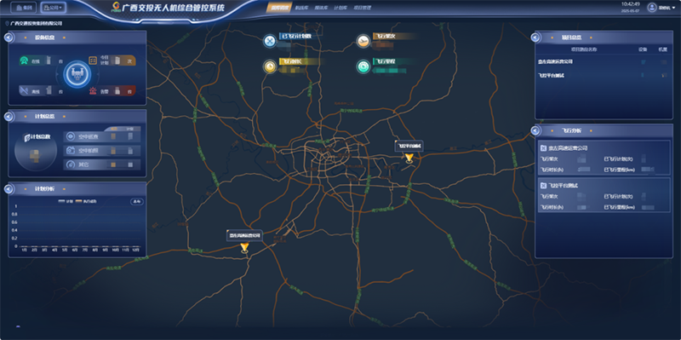681x340 pixels.
Task: Open the 公司 dropdown in header
Action: tap(53, 8)
